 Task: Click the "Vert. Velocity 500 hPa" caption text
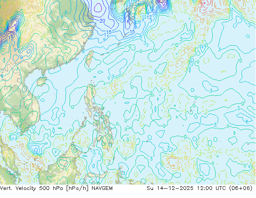coord(32,188)
